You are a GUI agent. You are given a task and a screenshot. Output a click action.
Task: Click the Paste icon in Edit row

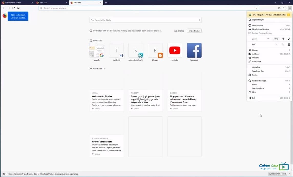coord(289,45)
